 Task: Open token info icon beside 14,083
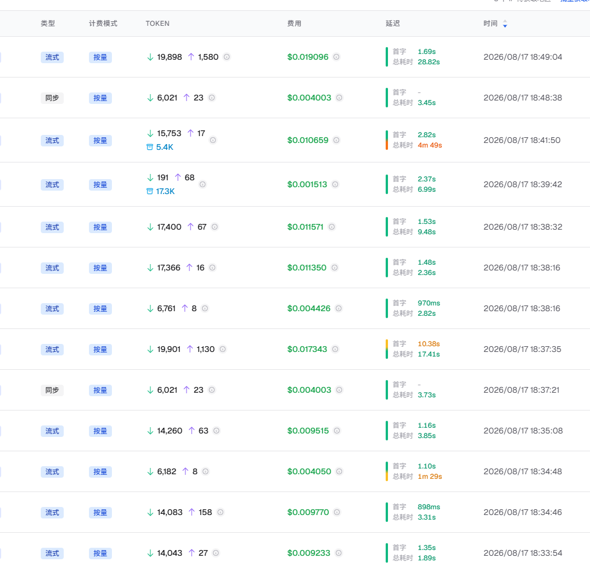click(220, 512)
